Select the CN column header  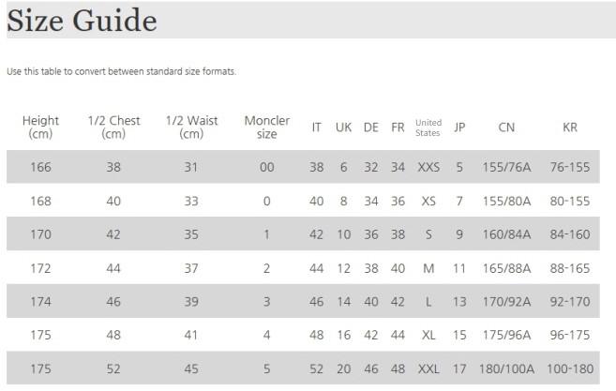[x=506, y=128]
